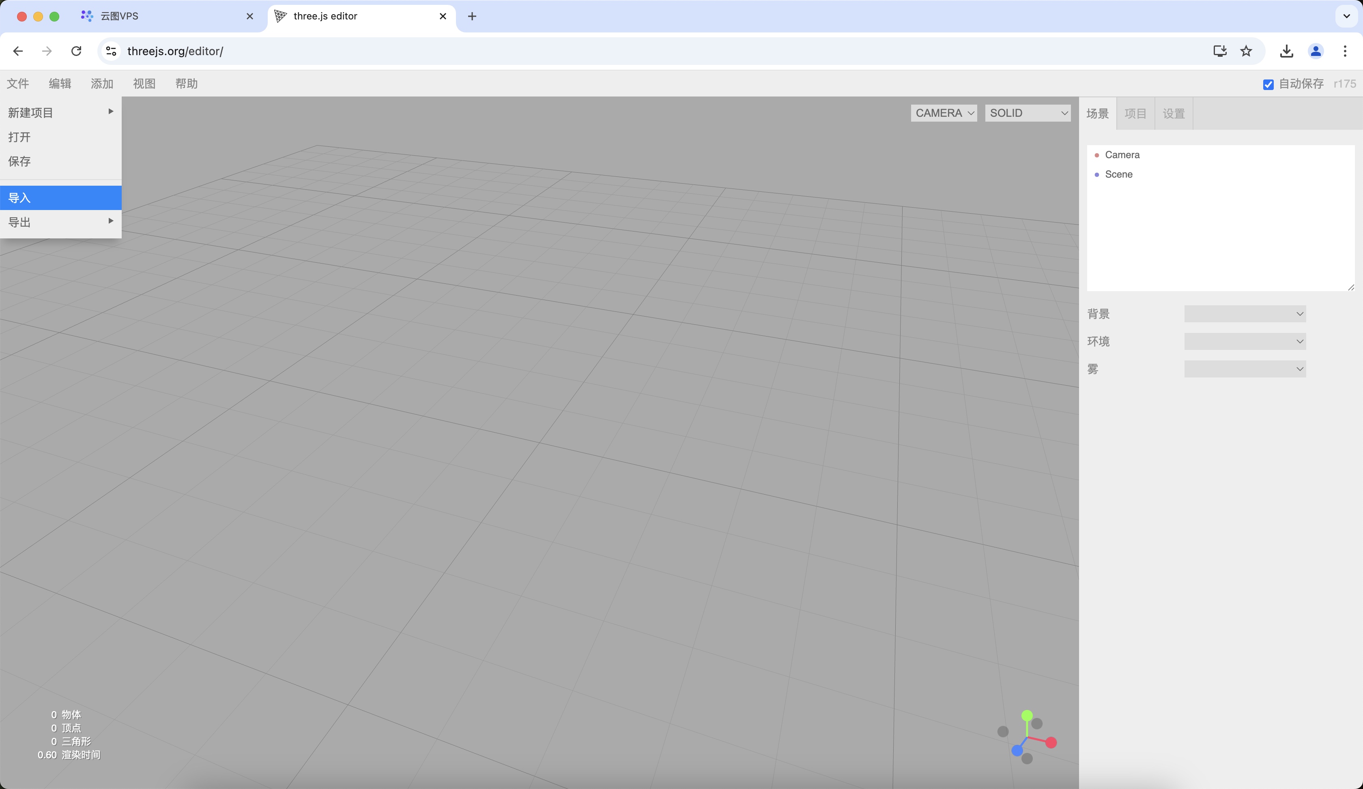Switch to the 设置 panel tab
The width and height of the screenshot is (1363, 789).
[x=1174, y=114]
